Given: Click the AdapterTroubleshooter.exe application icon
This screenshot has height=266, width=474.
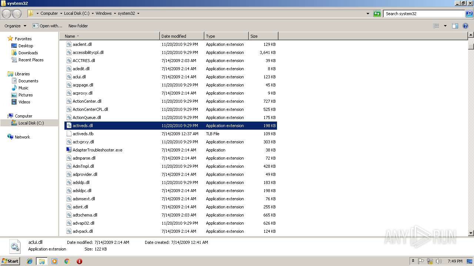Looking at the screenshot, I should (69, 150).
